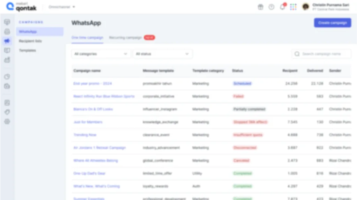Open Templates in Campaigns menu

click(x=28, y=50)
